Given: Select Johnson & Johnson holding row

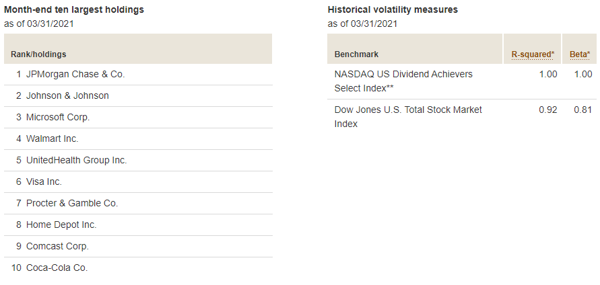Looking at the screenshot, I should click(x=138, y=95).
